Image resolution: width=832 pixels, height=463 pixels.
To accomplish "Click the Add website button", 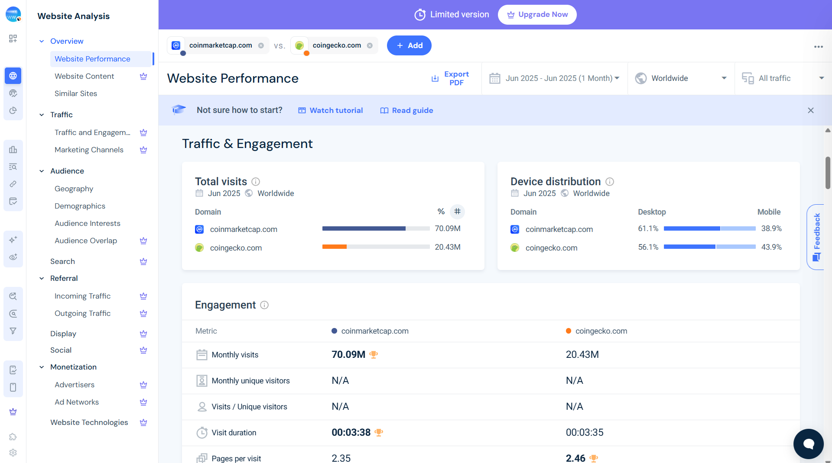I will 409,45.
